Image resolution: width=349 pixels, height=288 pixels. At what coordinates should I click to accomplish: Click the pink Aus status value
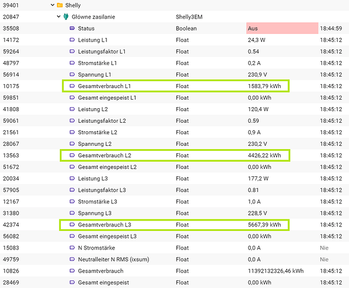(x=282, y=28)
